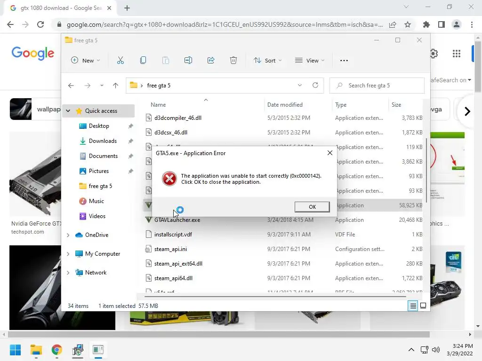
Task: Expand the OneDrive tree node
Action: coord(68,235)
